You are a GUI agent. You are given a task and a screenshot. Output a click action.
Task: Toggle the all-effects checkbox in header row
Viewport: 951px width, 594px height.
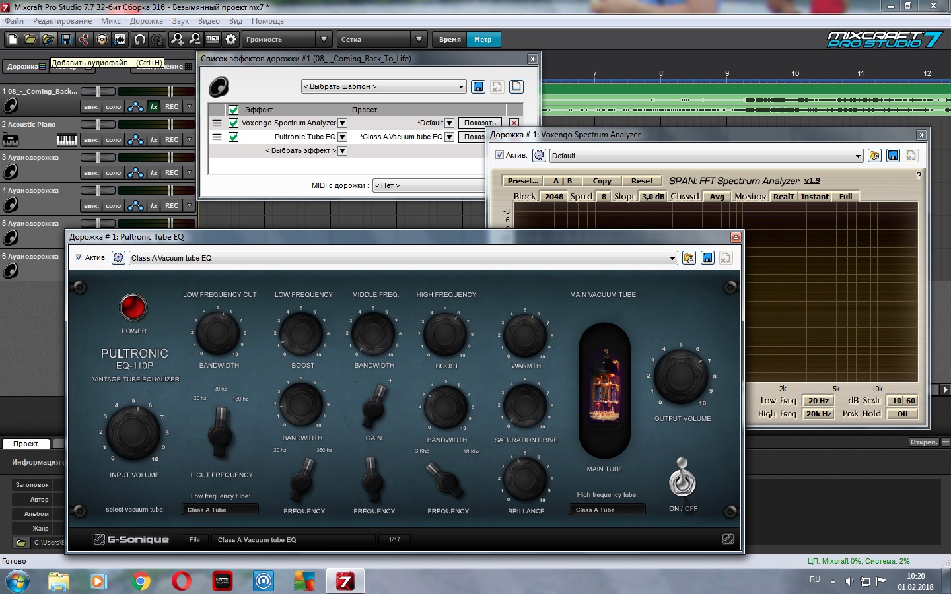pos(233,110)
